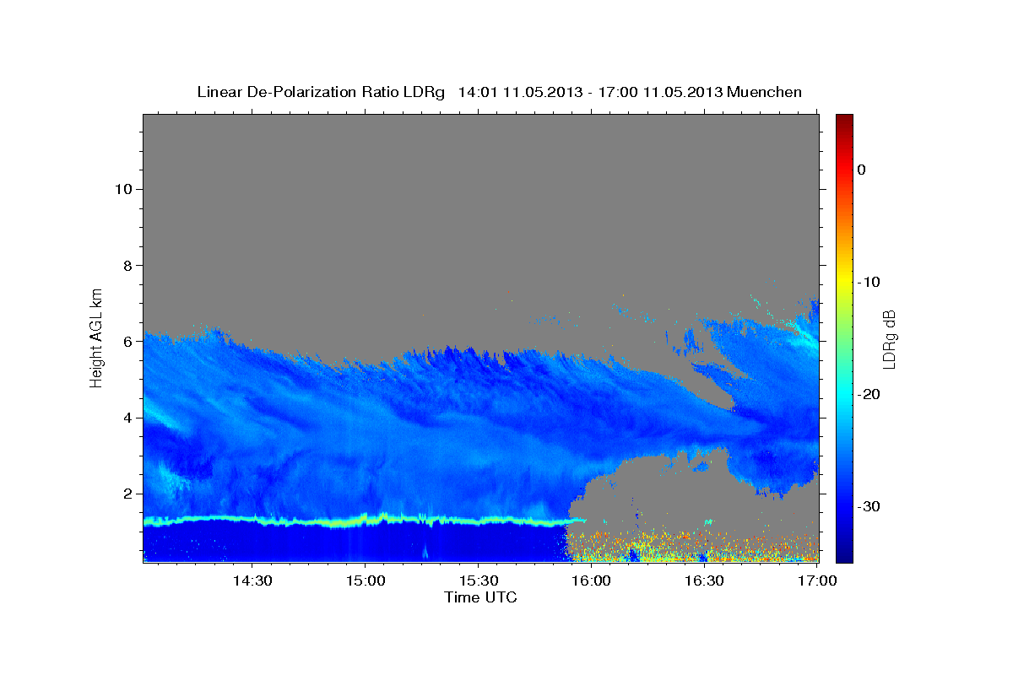Click the colorbar value -20
Image resolution: width=1013 pixels, height=675 pixels.
(x=867, y=394)
